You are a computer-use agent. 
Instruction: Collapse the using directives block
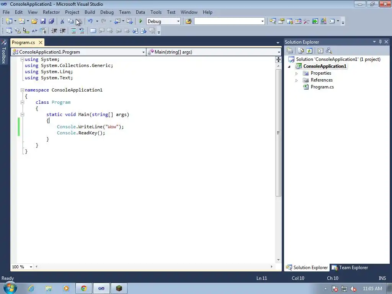(22, 59)
